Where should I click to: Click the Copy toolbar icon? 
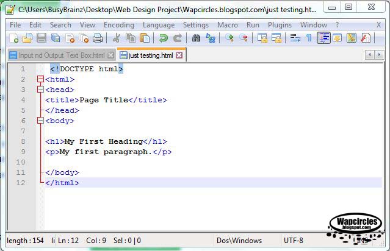pyautogui.click(x=131, y=38)
